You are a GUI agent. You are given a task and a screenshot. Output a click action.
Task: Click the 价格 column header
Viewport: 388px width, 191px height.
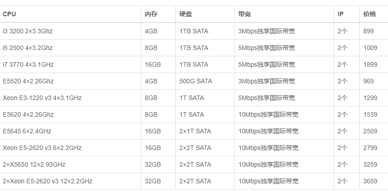pos(369,14)
